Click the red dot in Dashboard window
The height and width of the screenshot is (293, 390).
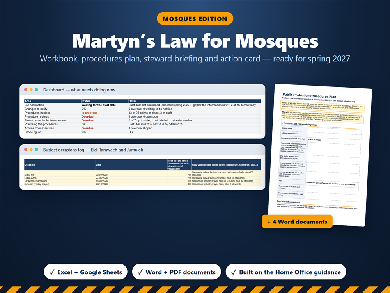(26, 90)
